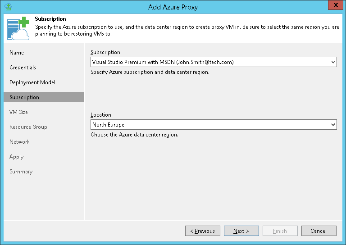Expand the Subscription dropdown arrow

[x=333, y=62]
